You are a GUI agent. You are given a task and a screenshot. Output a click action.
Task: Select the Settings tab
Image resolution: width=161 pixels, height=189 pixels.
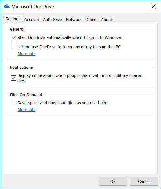[x=13, y=19]
